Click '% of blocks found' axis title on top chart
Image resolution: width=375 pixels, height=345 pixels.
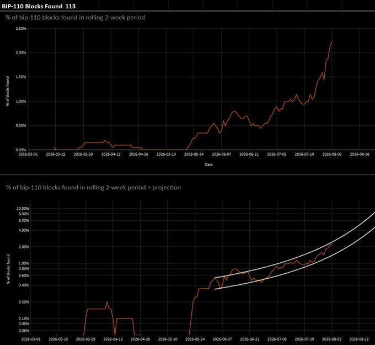(x=8, y=91)
